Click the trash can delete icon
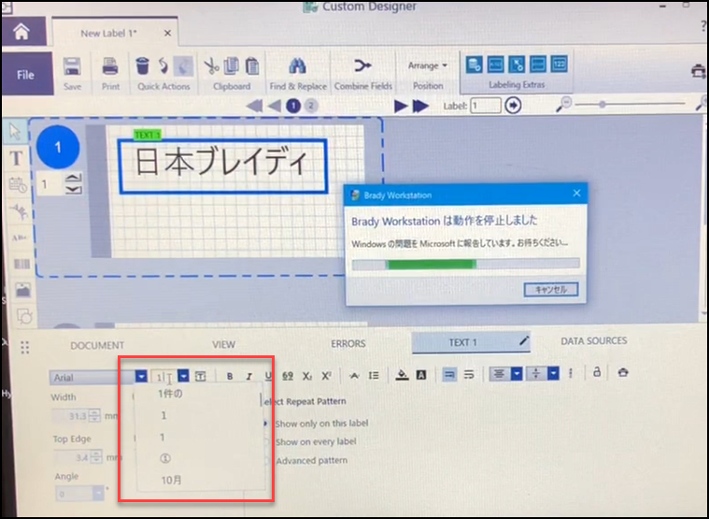Image resolution: width=709 pixels, height=519 pixels. (142, 65)
